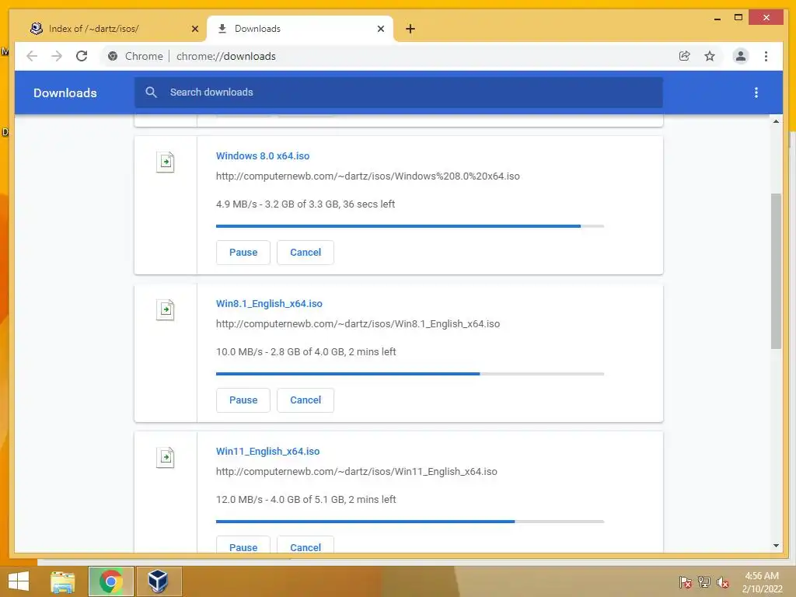Click the '4.9 MB/s - 3.2 GB of 3.3 GB' status
This screenshot has width=796, height=597.
pos(305,204)
